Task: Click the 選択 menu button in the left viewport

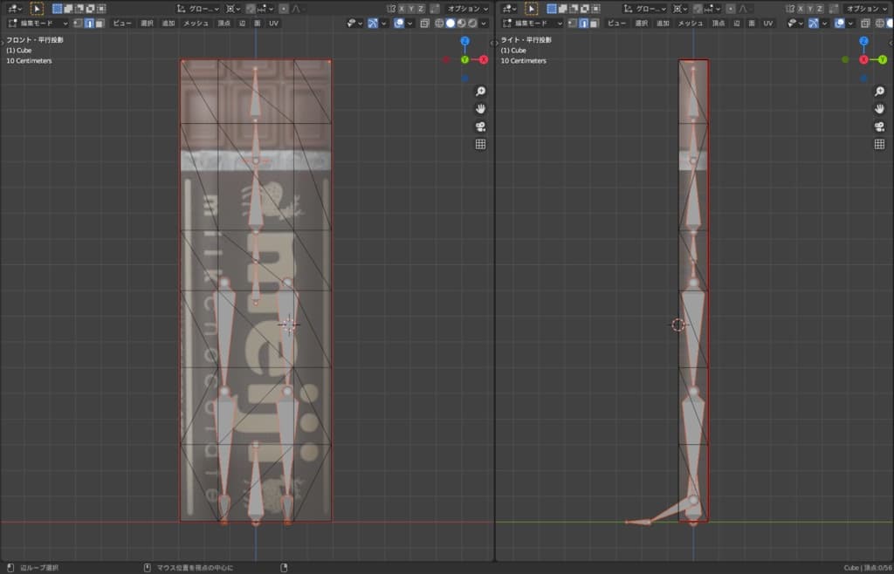Action: click(x=147, y=24)
